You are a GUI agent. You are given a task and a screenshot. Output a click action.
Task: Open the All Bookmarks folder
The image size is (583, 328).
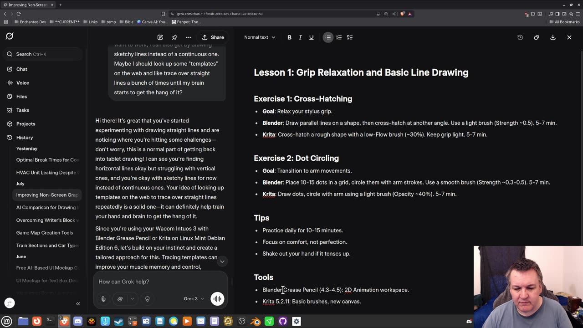564,22
